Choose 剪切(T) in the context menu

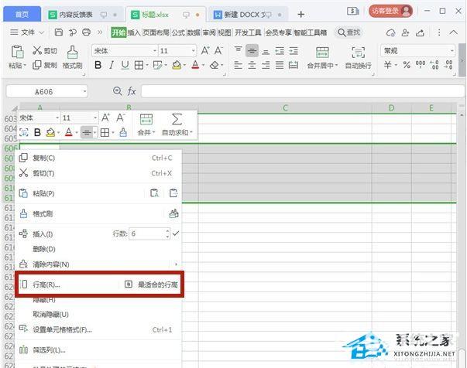point(98,173)
